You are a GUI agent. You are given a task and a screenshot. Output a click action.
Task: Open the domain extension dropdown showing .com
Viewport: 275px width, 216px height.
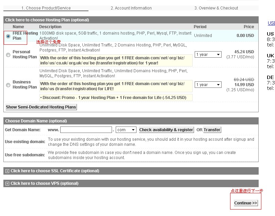point(126,130)
